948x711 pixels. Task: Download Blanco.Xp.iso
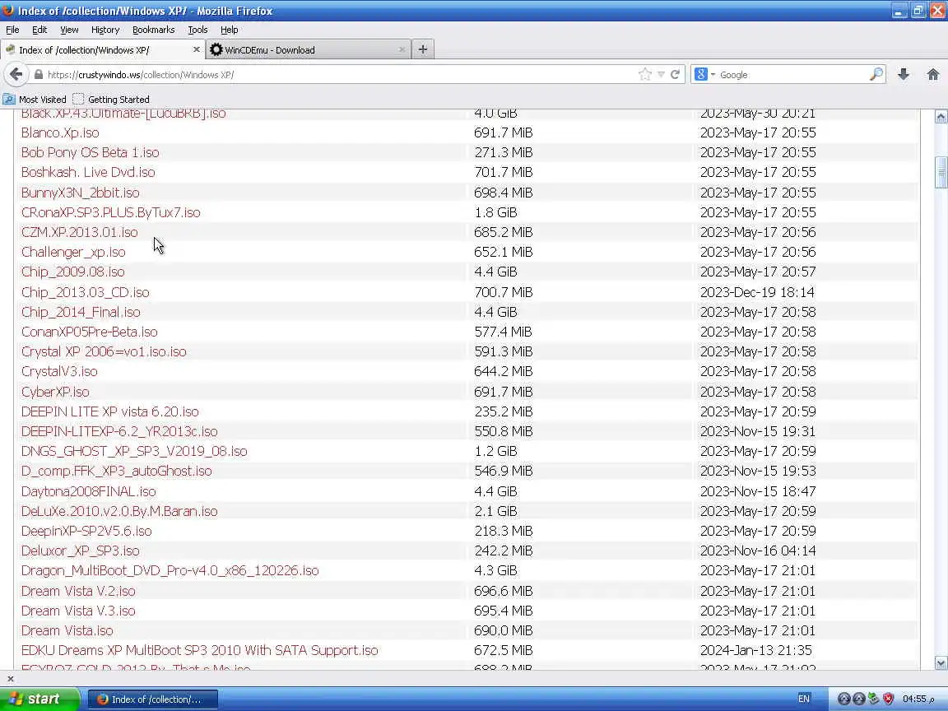pyautogui.click(x=60, y=132)
